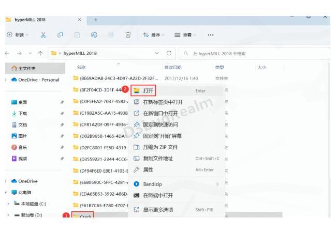Select 打开 in the context menu
336x234 pixels.
(x=176, y=91)
